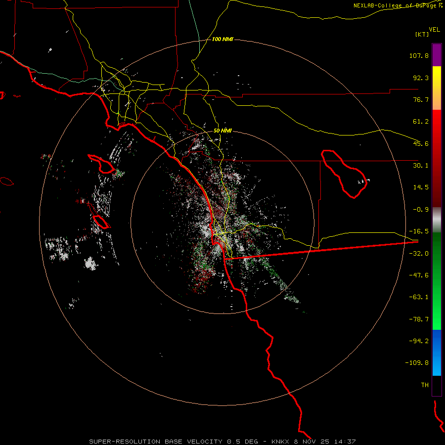Click the VEL legend title
Viewport: 445px width, 445px height.
tap(434, 29)
